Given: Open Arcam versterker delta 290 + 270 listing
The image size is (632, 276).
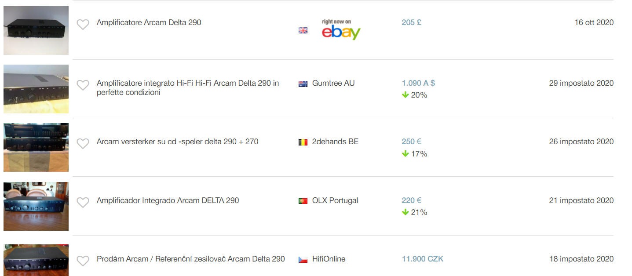Looking at the screenshot, I should [x=177, y=142].
